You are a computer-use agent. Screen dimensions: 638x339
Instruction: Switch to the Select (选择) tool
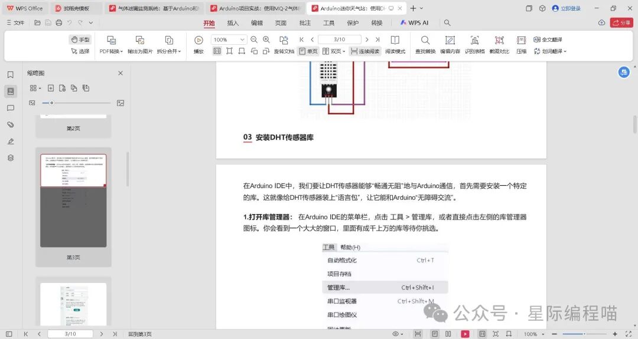(x=80, y=51)
